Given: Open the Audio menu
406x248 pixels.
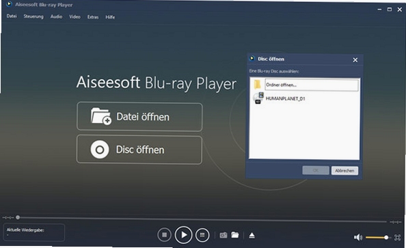Looking at the screenshot, I should (56, 16).
